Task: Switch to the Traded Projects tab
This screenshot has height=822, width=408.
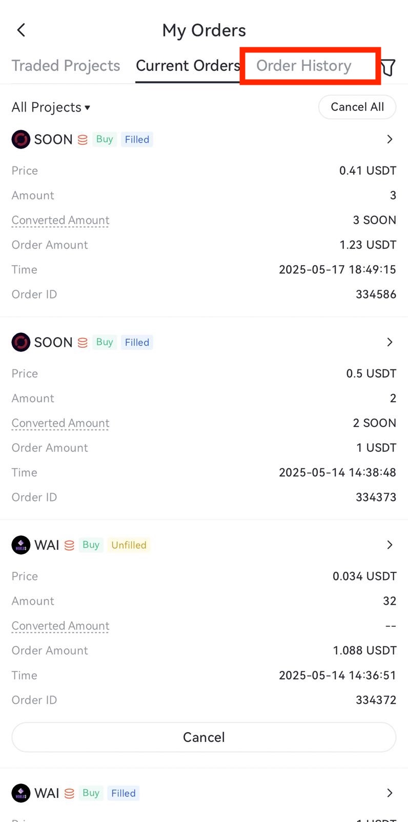Action: 66,66
